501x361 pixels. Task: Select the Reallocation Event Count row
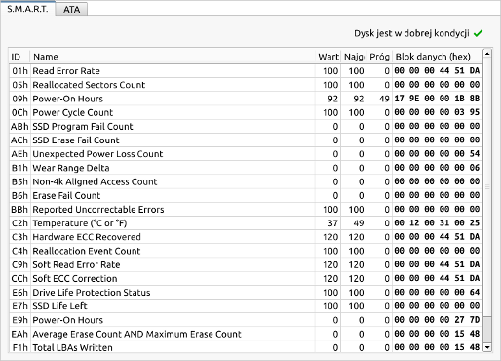[246, 251]
